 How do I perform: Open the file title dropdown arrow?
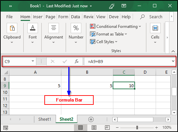coord(91,6)
